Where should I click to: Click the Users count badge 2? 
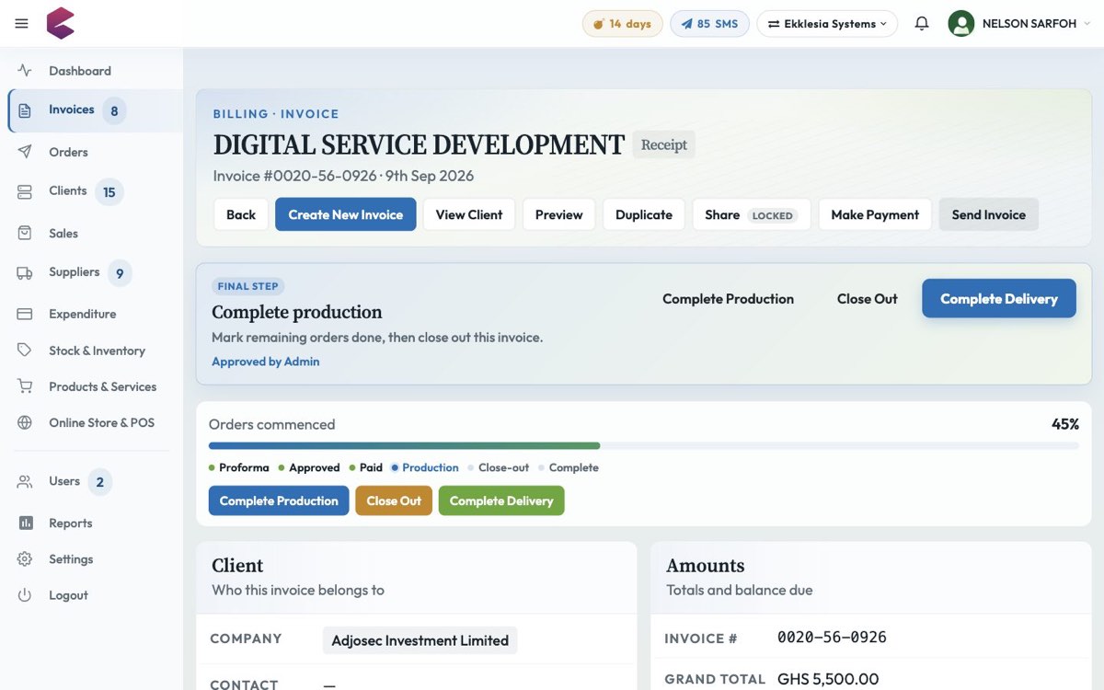coord(99,482)
